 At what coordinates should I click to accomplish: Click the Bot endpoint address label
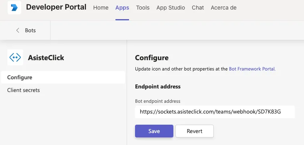tap(158, 101)
